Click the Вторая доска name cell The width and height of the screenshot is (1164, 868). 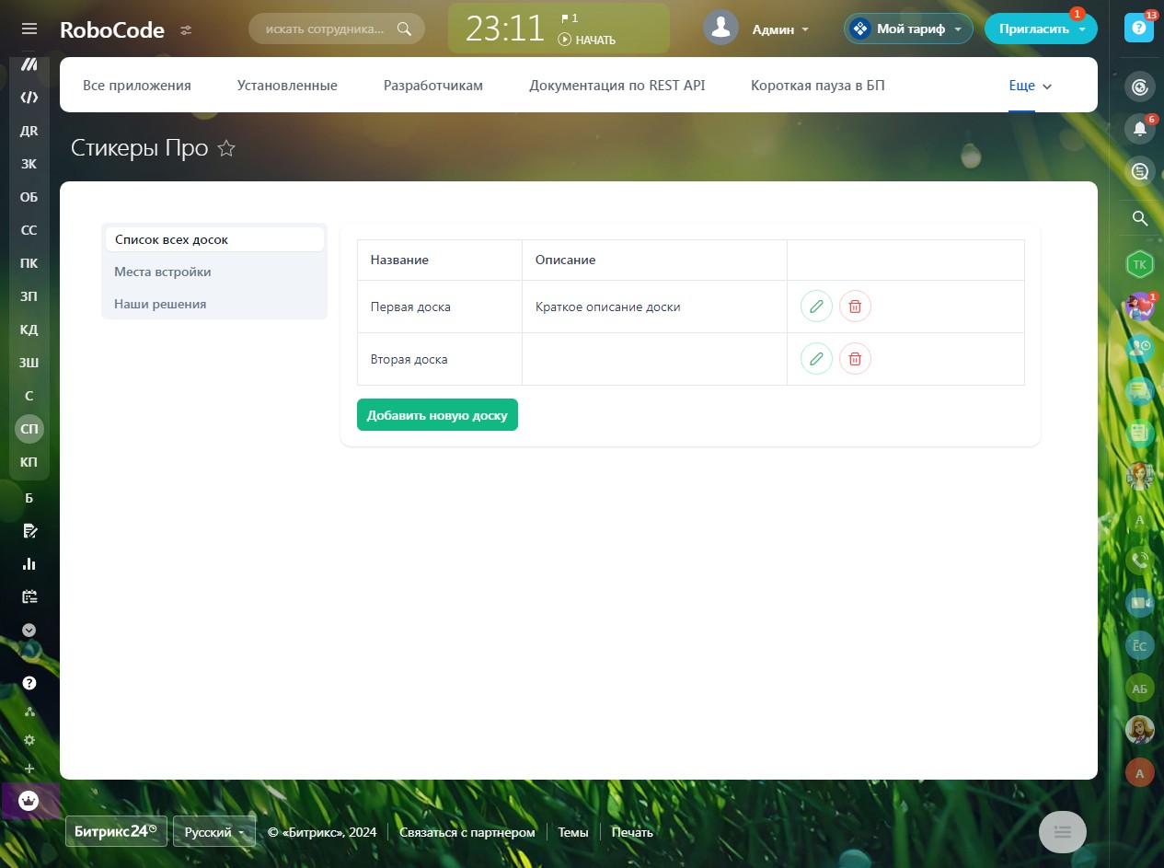coord(439,359)
